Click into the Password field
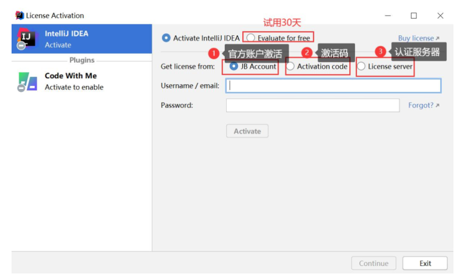The height and width of the screenshot is (277, 466). click(x=313, y=105)
